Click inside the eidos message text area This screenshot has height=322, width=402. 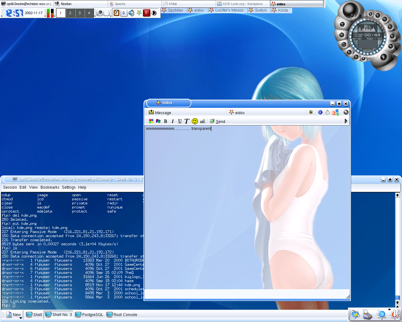pos(247,208)
